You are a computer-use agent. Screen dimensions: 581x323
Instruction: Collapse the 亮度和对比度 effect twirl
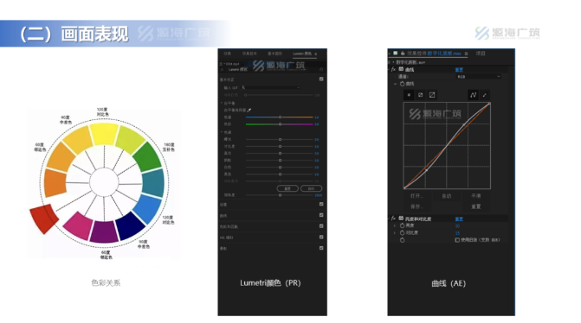tap(389, 218)
